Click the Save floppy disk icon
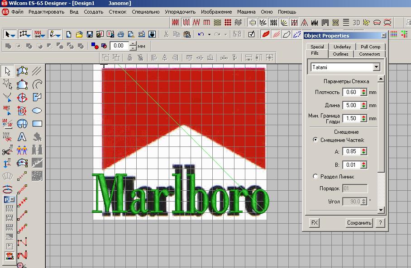The width and height of the screenshot is (411, 268). pyautogui.click(x=90, y=34)
